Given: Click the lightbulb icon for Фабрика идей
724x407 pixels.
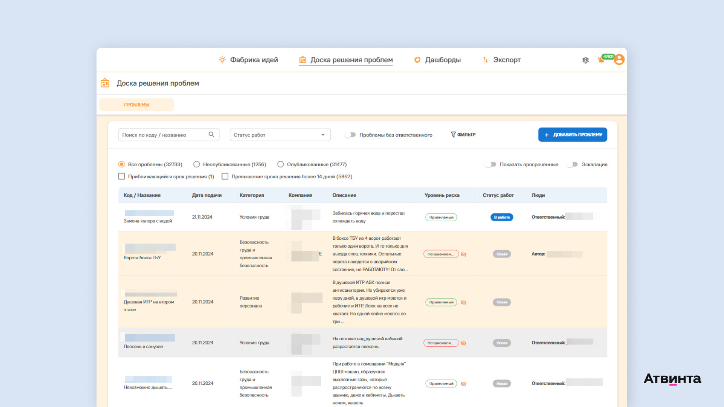Looking at the screenshot, I should (x=222, y=60).
